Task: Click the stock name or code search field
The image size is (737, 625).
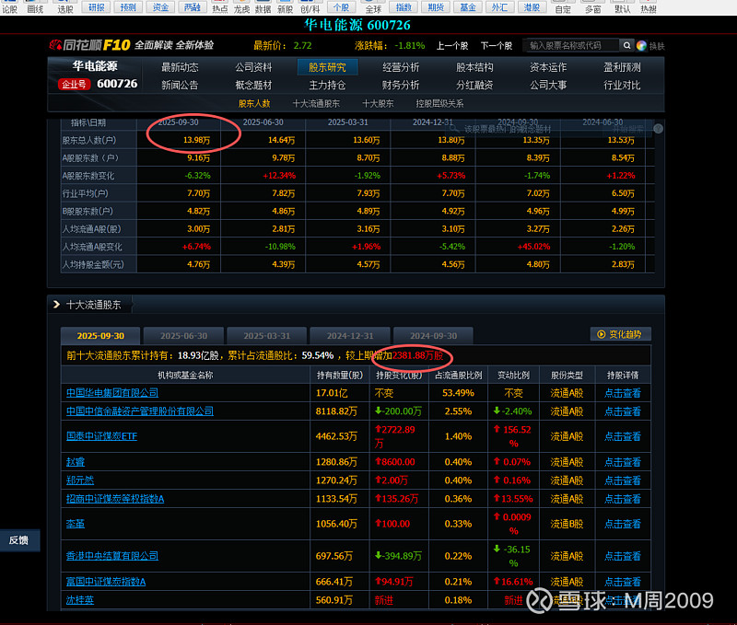Action: [x=571, y=45]
